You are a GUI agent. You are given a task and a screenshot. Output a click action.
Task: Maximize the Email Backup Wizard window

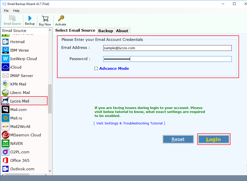coord(234,4)
